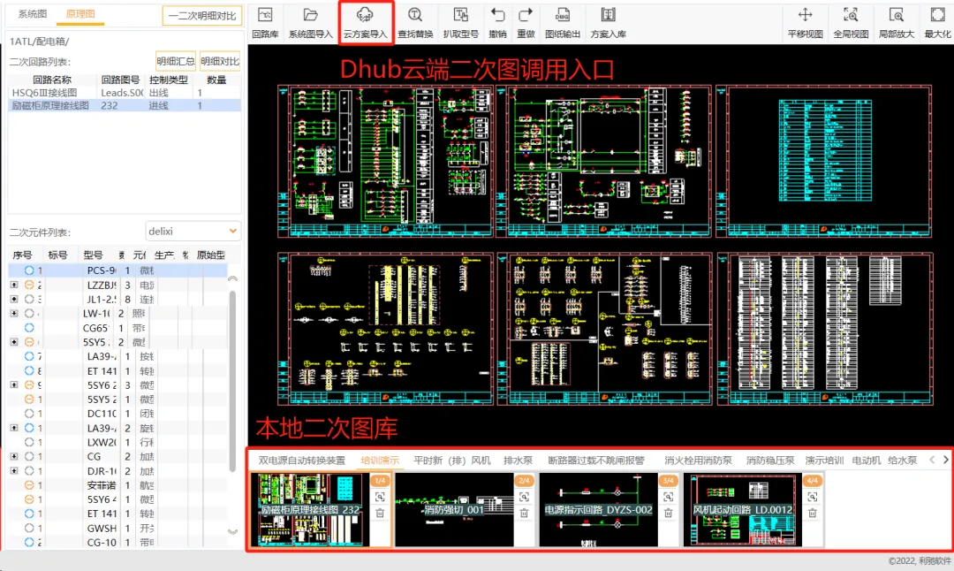954x571 pixels.
Task: Expand the 5SY5 row with quantity 2
Action: pyautogui.click(x=14, y=342)
